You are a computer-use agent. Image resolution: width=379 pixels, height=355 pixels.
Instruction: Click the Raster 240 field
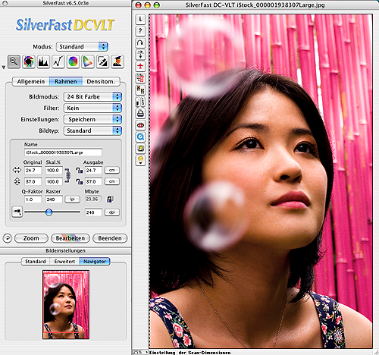pos(54,199)
